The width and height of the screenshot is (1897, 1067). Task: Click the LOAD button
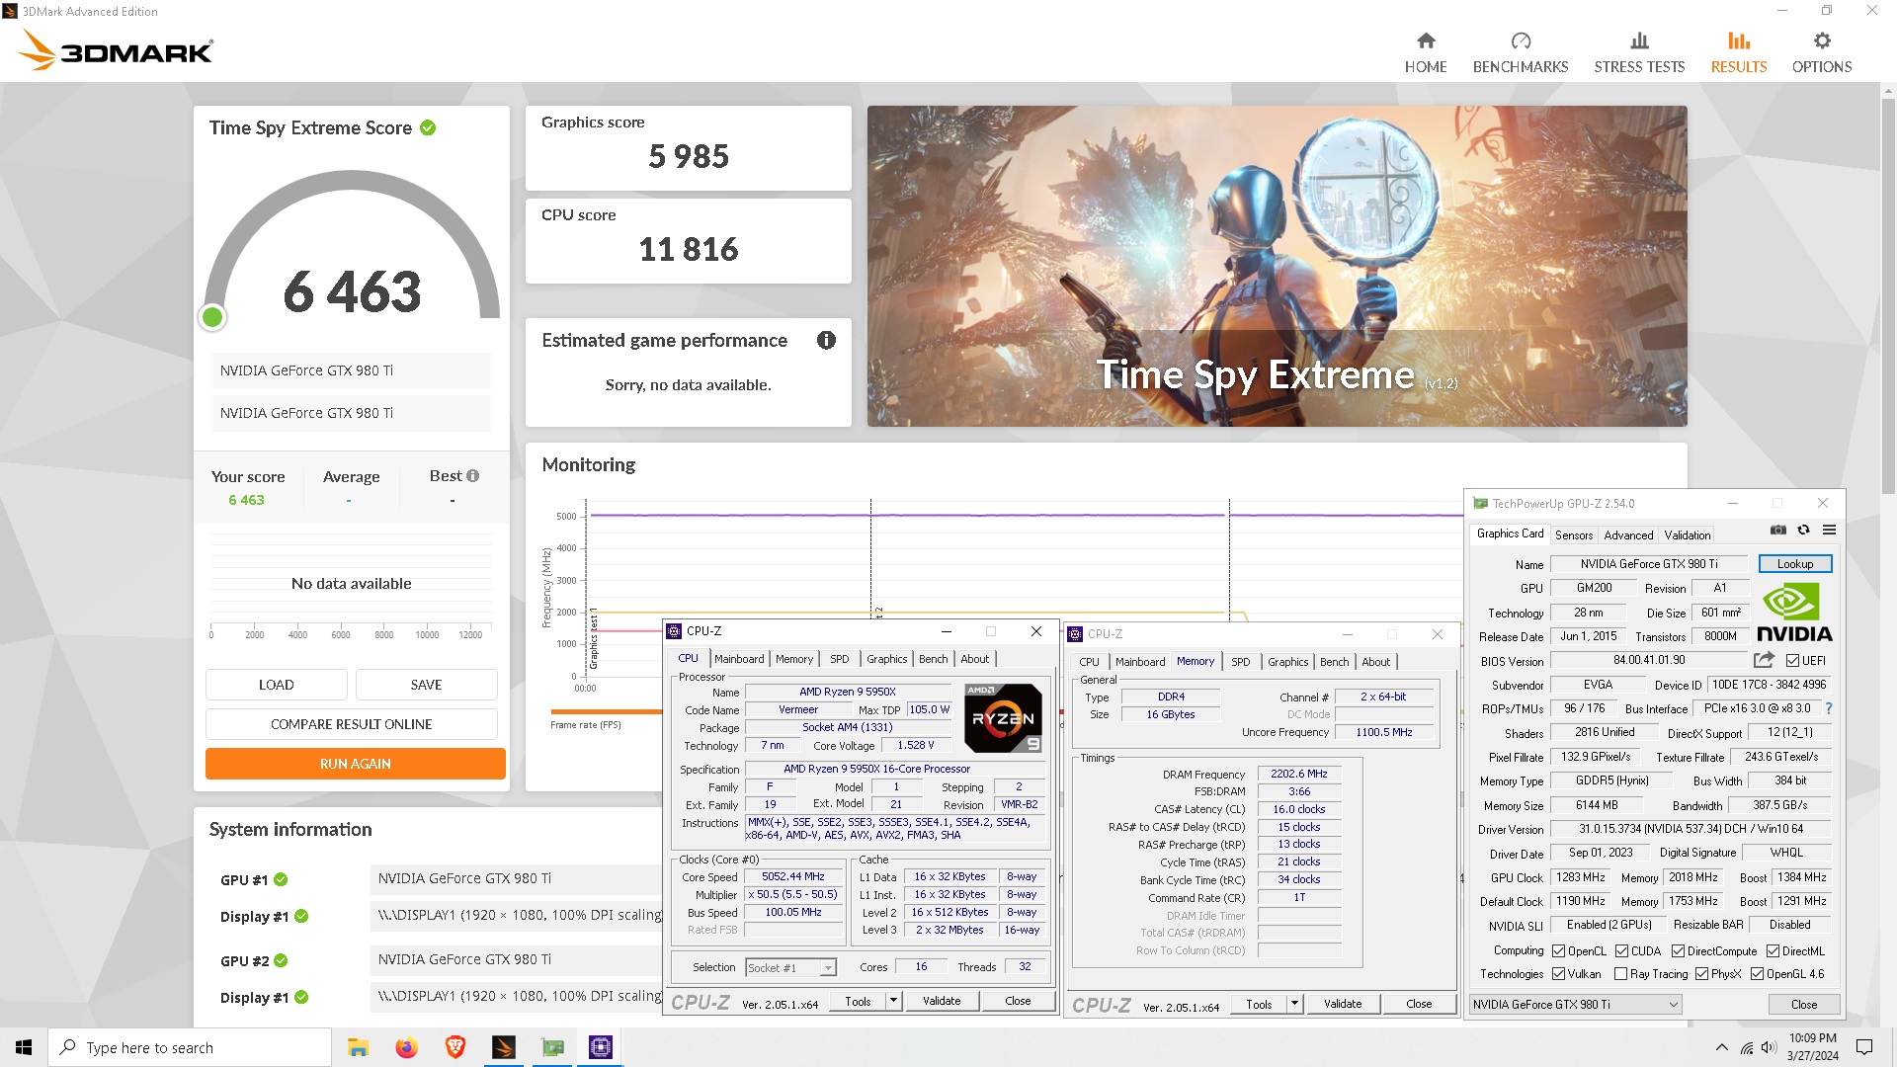(x=276, y=685)
